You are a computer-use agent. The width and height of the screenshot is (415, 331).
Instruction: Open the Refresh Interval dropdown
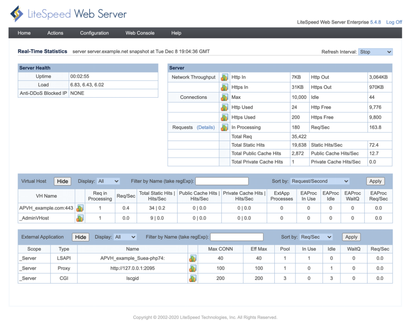click(375, 52)
